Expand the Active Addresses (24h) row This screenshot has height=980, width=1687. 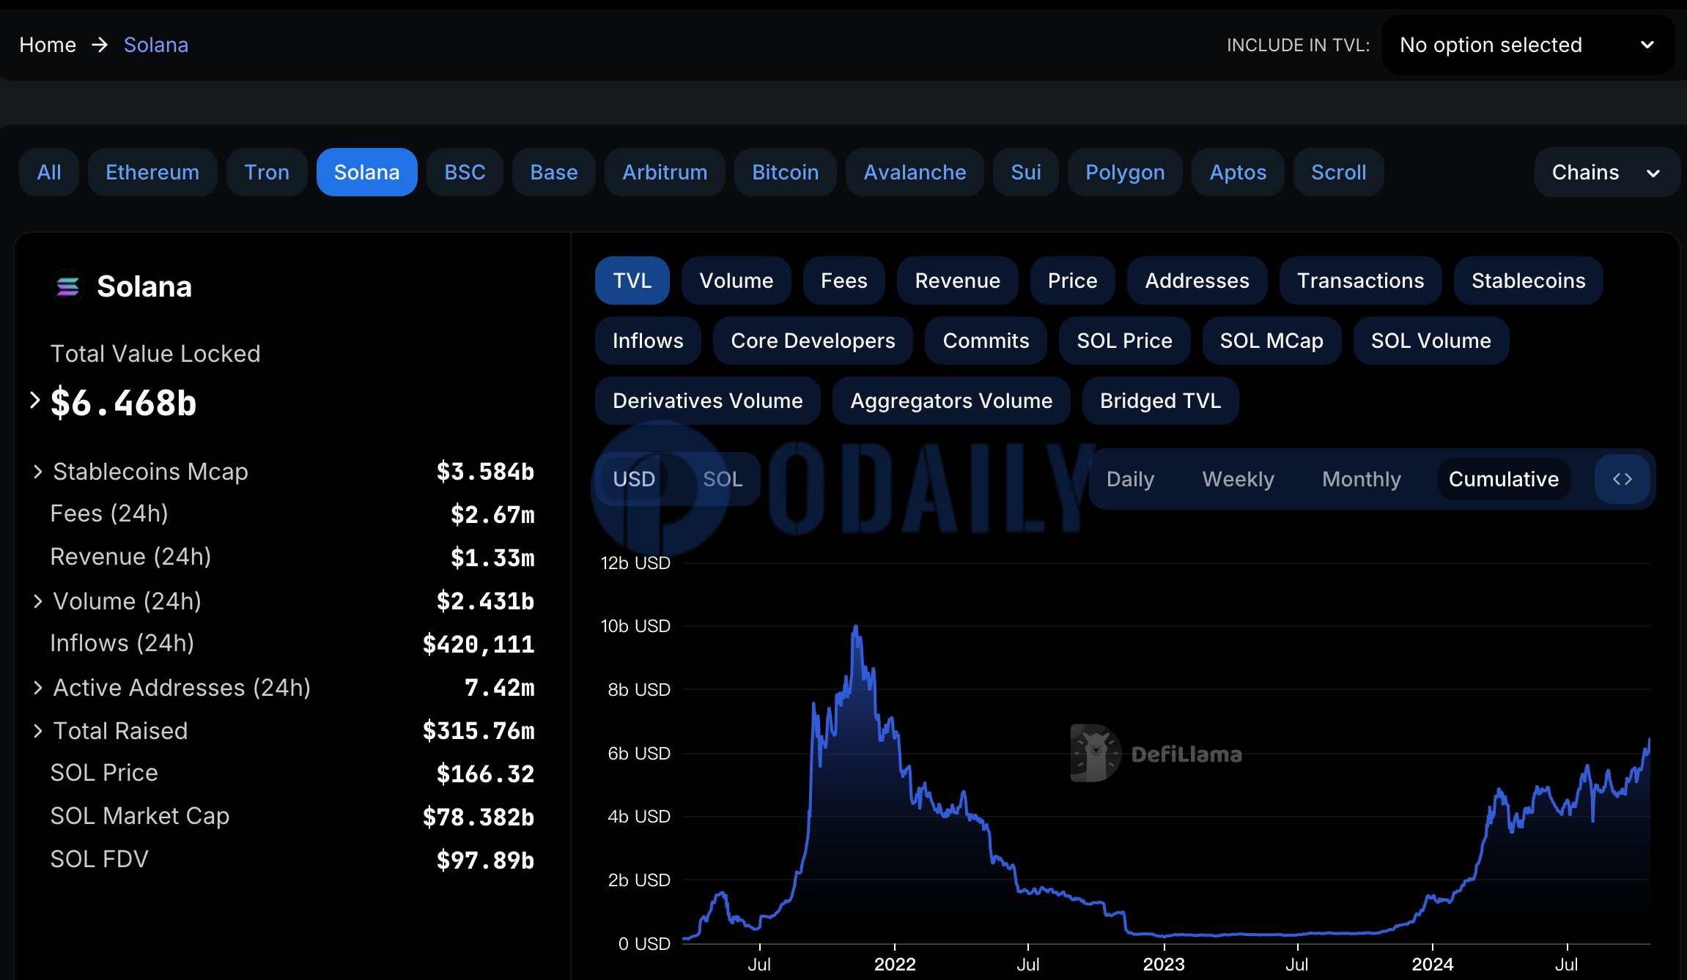pos(37,688)
